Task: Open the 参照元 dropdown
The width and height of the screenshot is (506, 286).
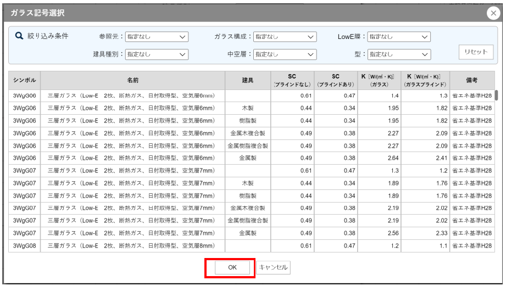Action: coord(157,37)
